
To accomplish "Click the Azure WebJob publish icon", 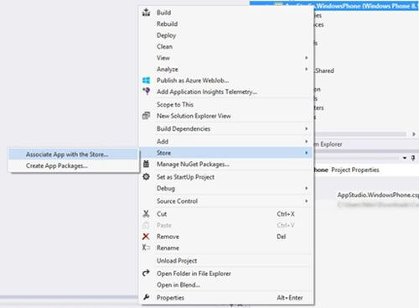I will pyautogui.click(x=146, y=81).
